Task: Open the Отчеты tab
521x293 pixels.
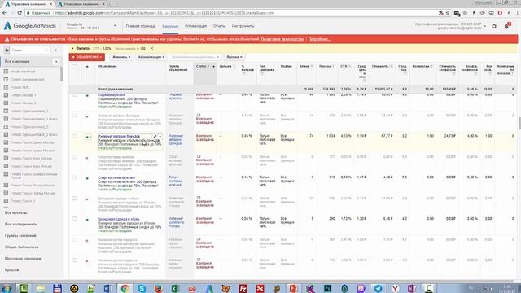Action: point(219,26)
